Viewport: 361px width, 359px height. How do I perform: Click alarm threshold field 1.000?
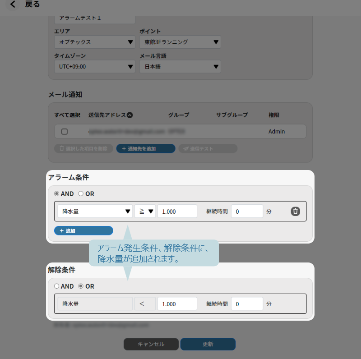point(177,211)
